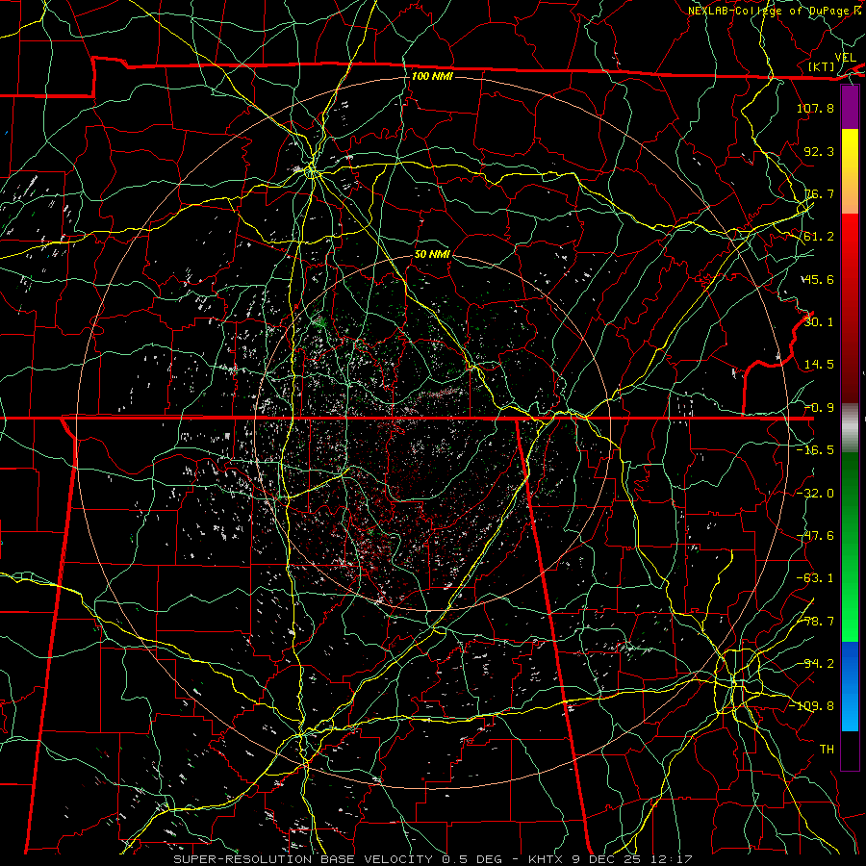Select the 61.2 velocity scale value
866x866 pixels.
(x=819, y=237)
